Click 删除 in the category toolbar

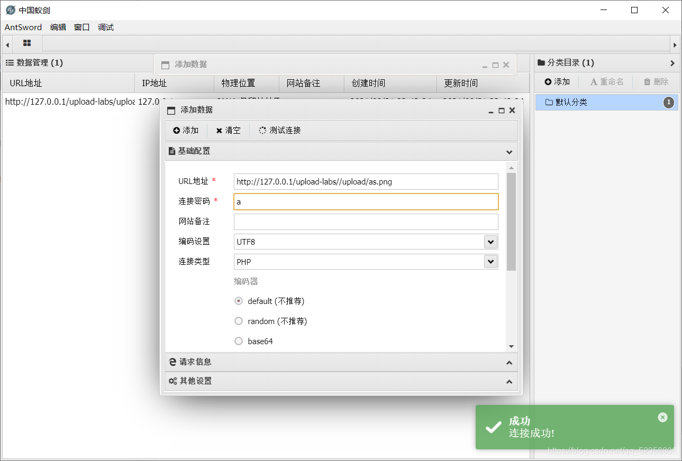pyautogui.click(x=656, y=82)
